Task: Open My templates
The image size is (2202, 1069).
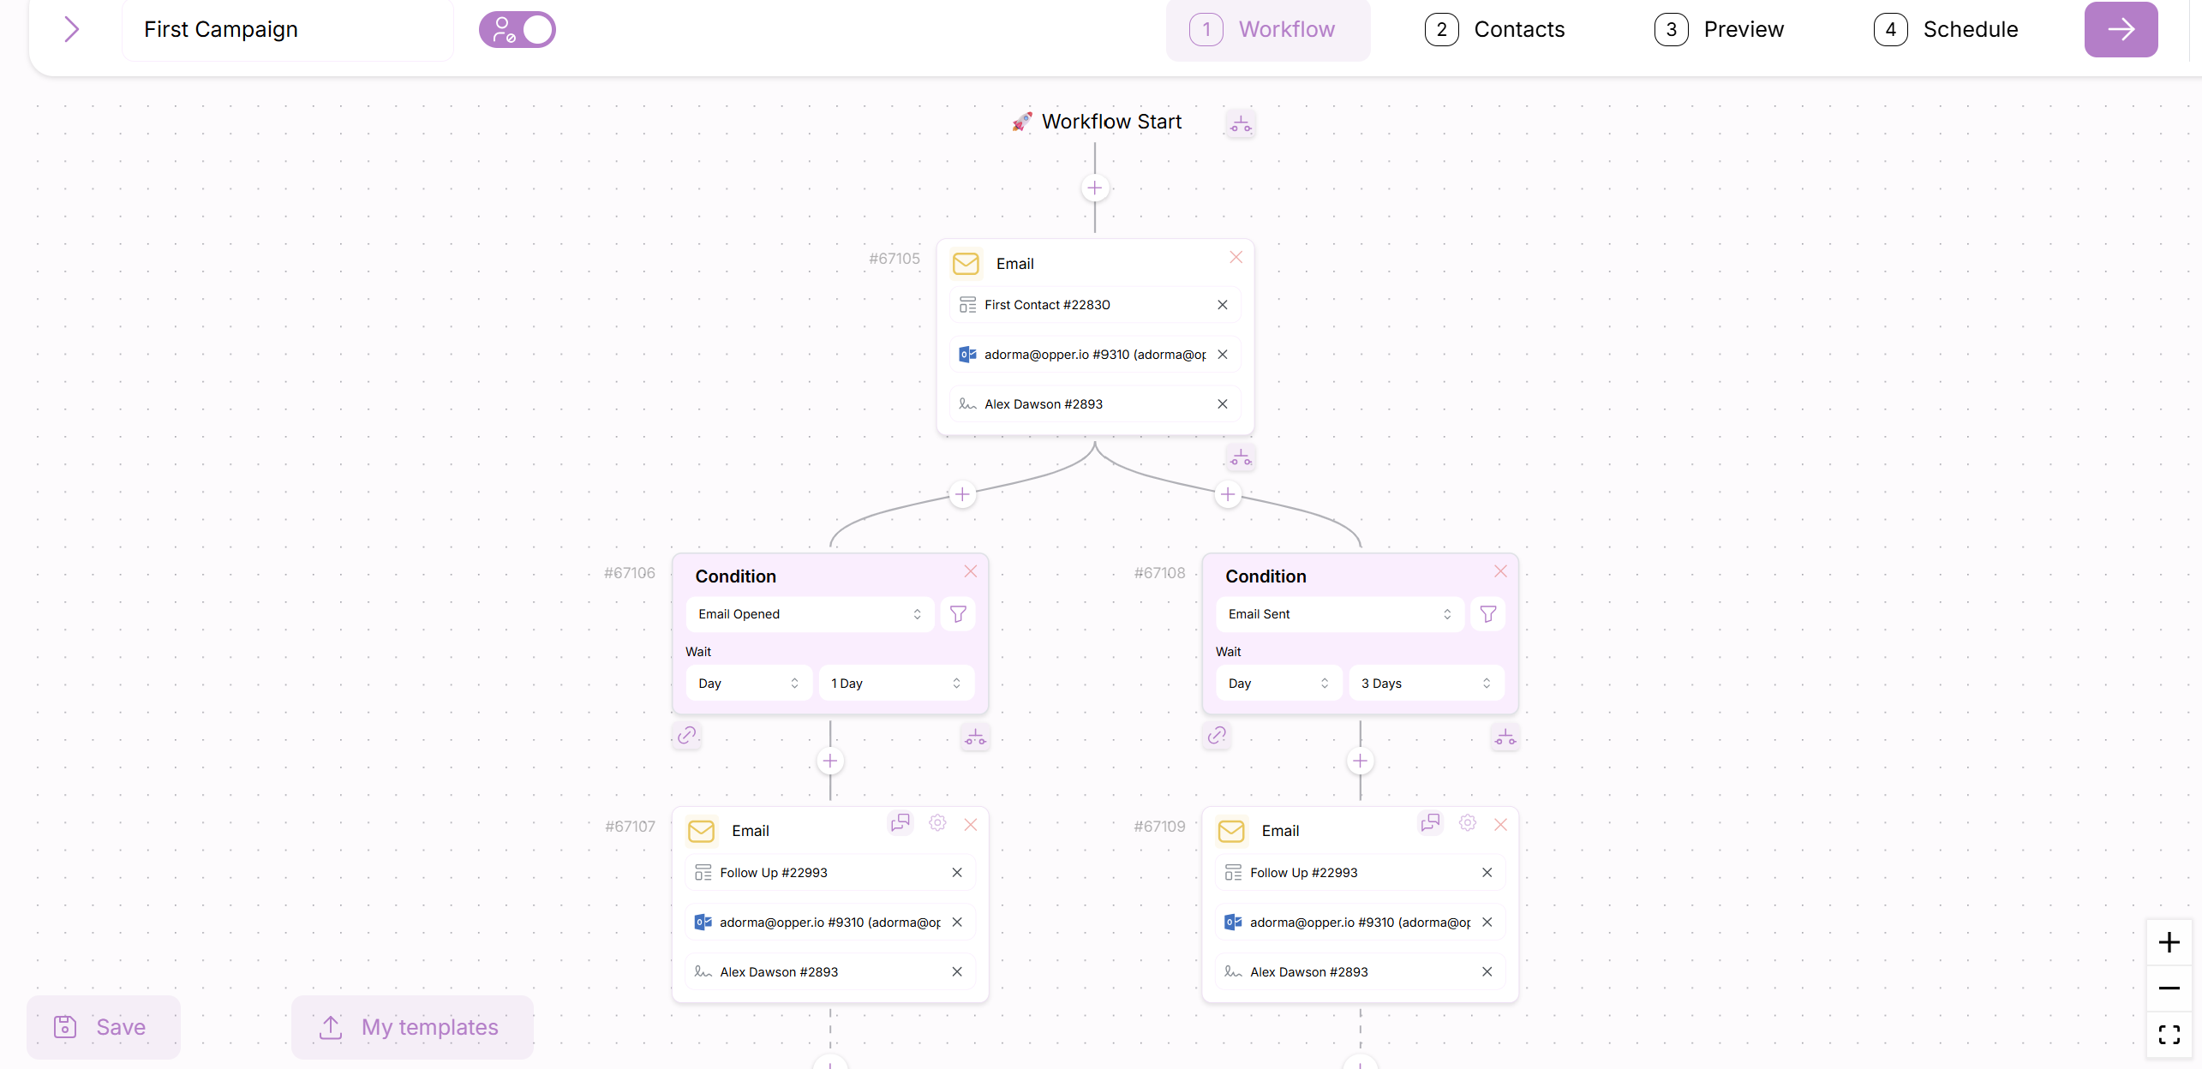Action: click(411, 1027)
